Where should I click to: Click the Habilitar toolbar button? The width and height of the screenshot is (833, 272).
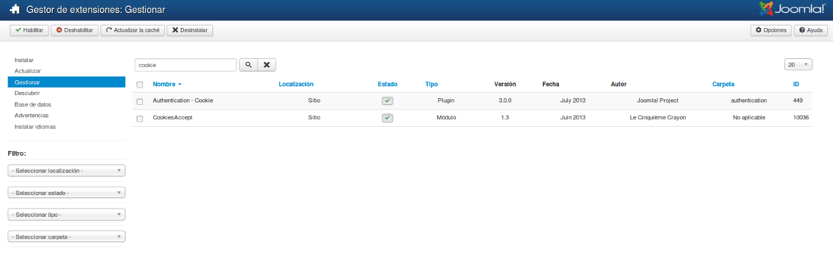[30, 30]
